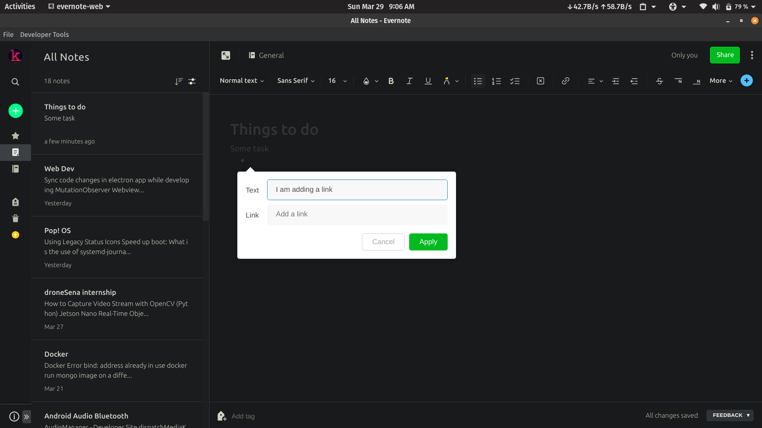The image size is (762, 428).
Task: Open the Shortcuts star icon in sidebar
Action: click(15, 136)
